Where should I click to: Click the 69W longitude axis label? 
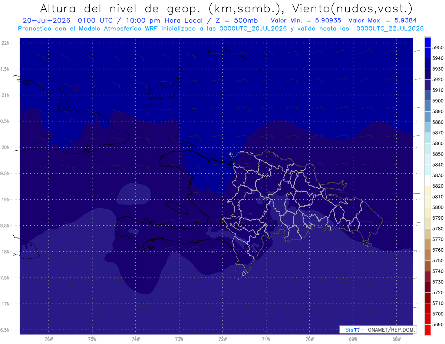(353, 339)
